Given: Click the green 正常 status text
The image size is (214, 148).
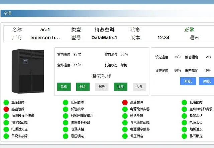Looking at the screenshot, I should [189, 30].
